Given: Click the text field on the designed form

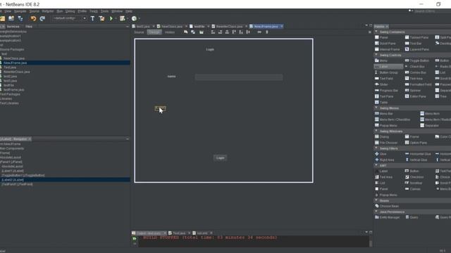Looking at the screenshot, I should point(239,77).
